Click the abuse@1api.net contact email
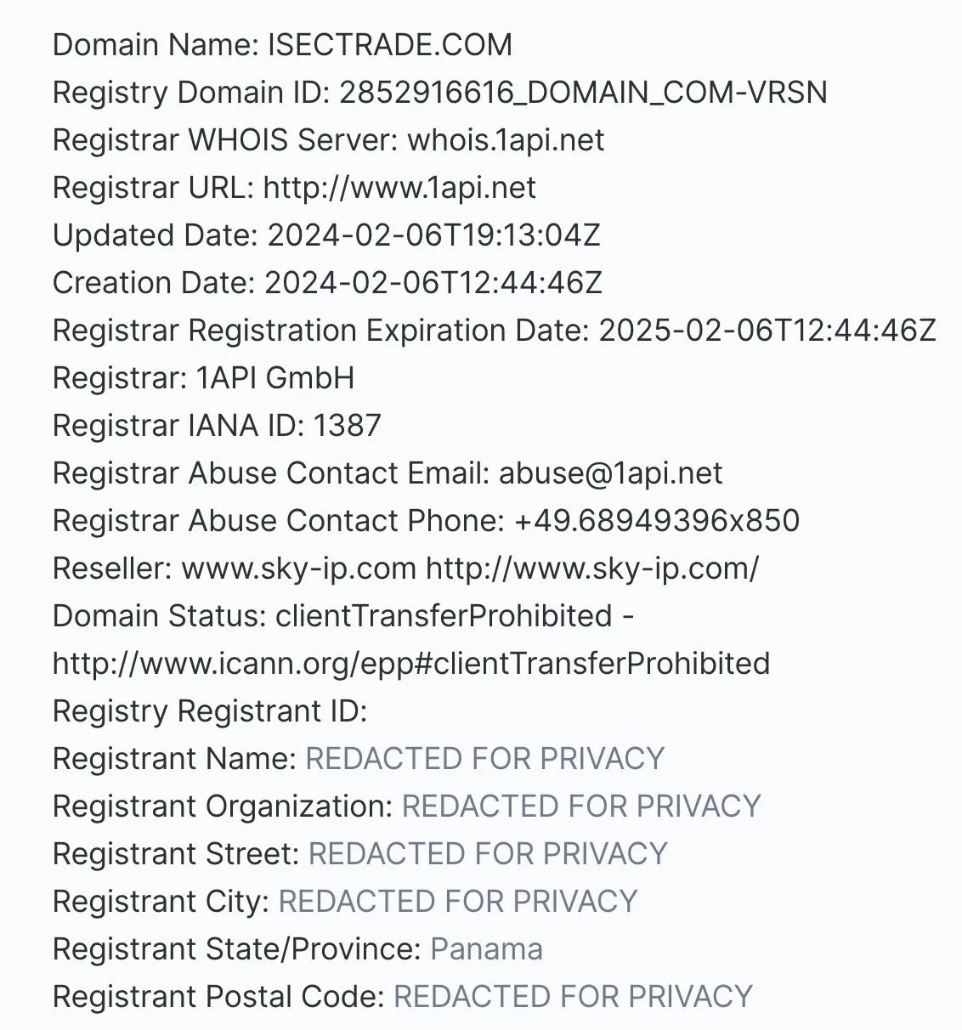 [x=611, y=473]
